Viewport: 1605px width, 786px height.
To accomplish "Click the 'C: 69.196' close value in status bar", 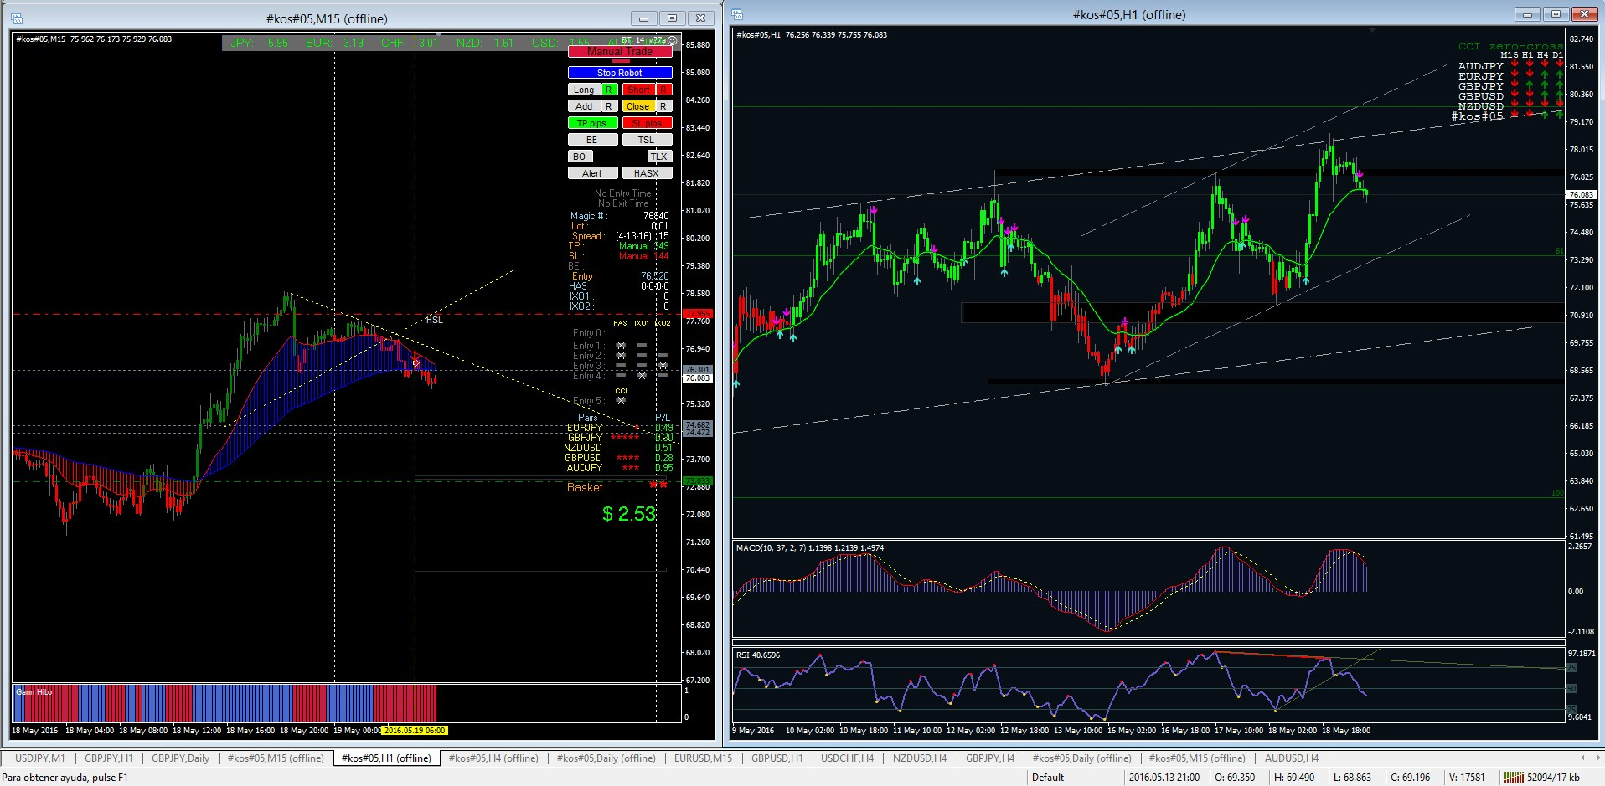I will [x=1411, y=778].
